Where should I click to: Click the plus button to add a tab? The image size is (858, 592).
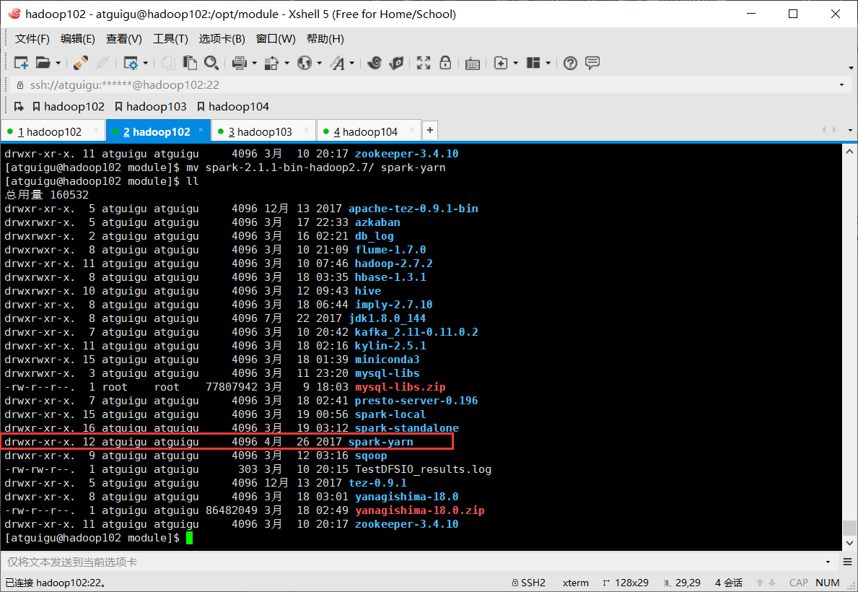(x=429, y=130)
